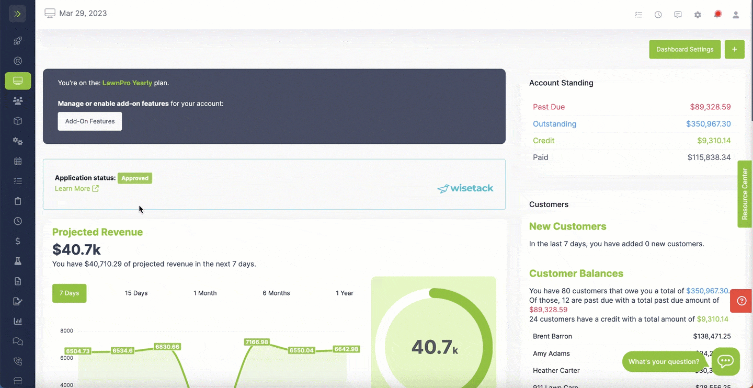Click the red question mark help button
Viewport: 753px width, 388px height.
tap(741, 301)
